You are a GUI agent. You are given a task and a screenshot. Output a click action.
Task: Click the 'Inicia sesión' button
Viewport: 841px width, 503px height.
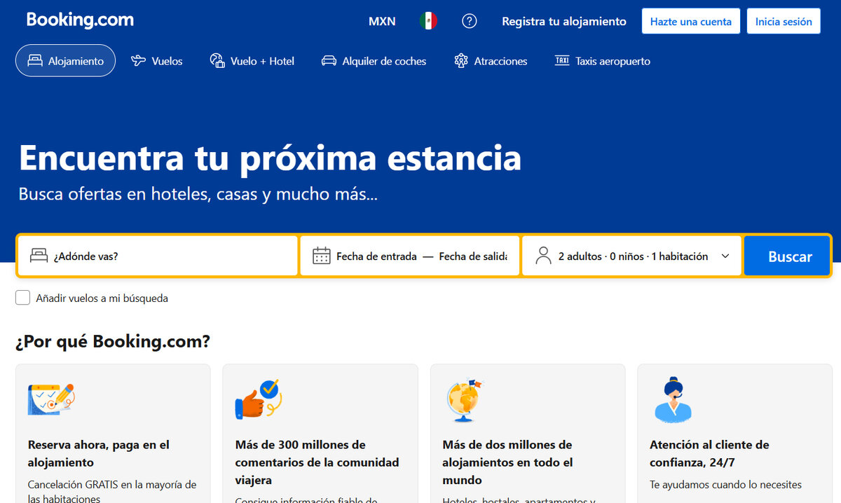click(783, 21)
